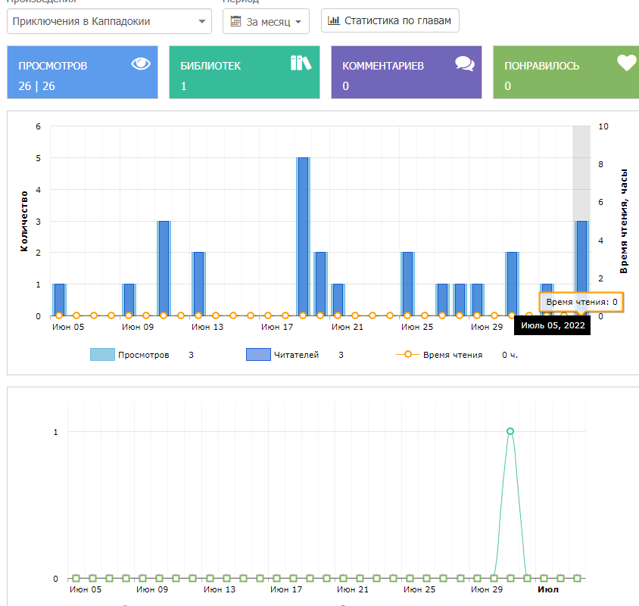Image resolution: width=639 pixels, height=606 pixels.
Task: Click the Июн 11 bar with value 3
Action: [x=164, y=268]
